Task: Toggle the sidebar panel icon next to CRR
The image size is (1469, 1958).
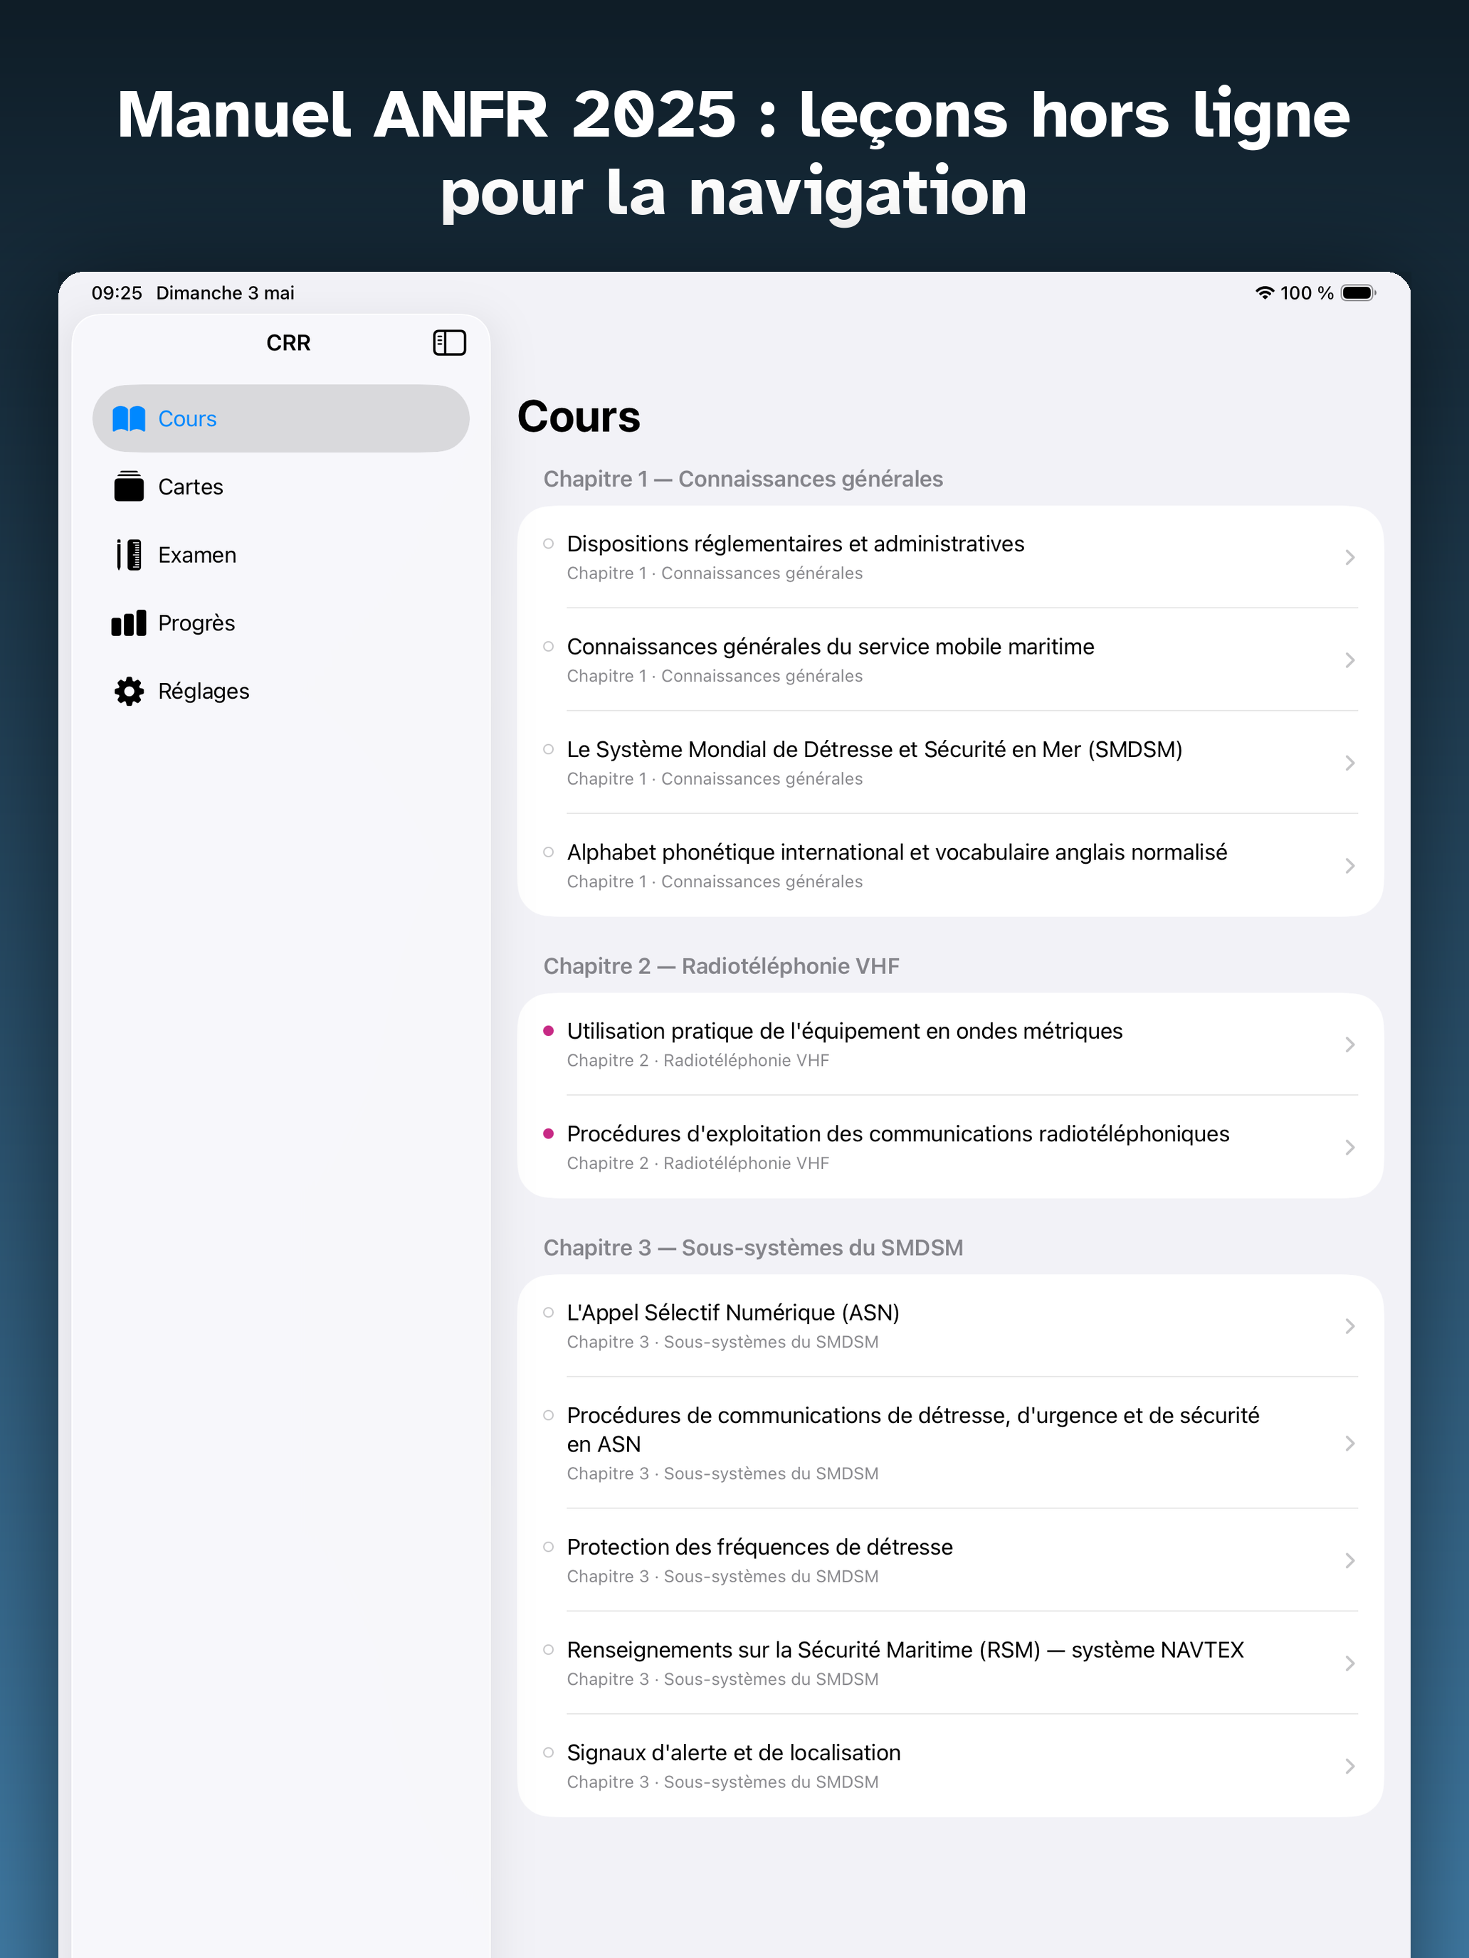Action: coord(449,342)
